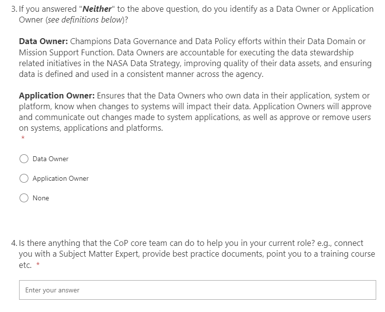Click the "Enter your answer" text field
385x312 pixels.
(x=197, y=290)
